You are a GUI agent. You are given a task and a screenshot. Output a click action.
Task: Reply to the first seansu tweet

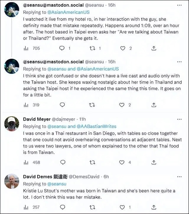point(62,48)
